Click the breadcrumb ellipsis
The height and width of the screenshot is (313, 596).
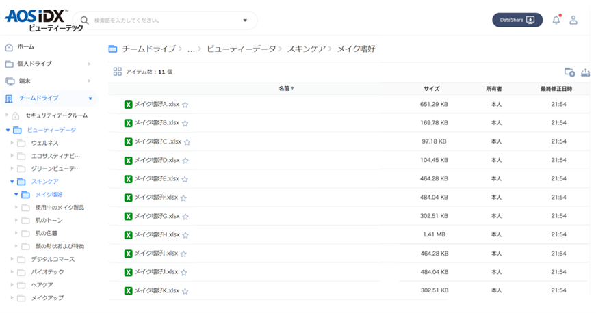191,49
